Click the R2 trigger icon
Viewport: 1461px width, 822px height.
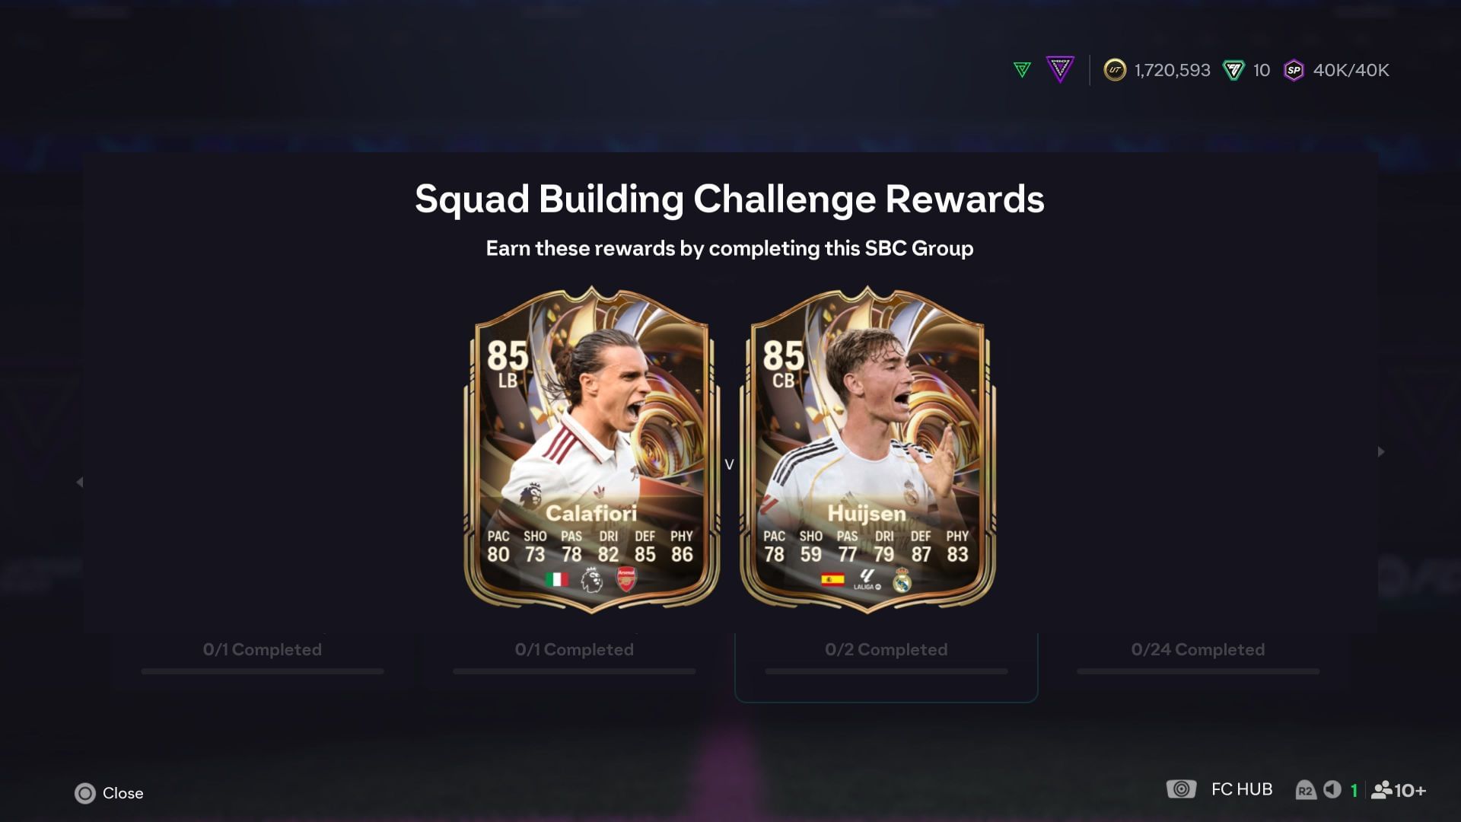[x=1305, y=790]
